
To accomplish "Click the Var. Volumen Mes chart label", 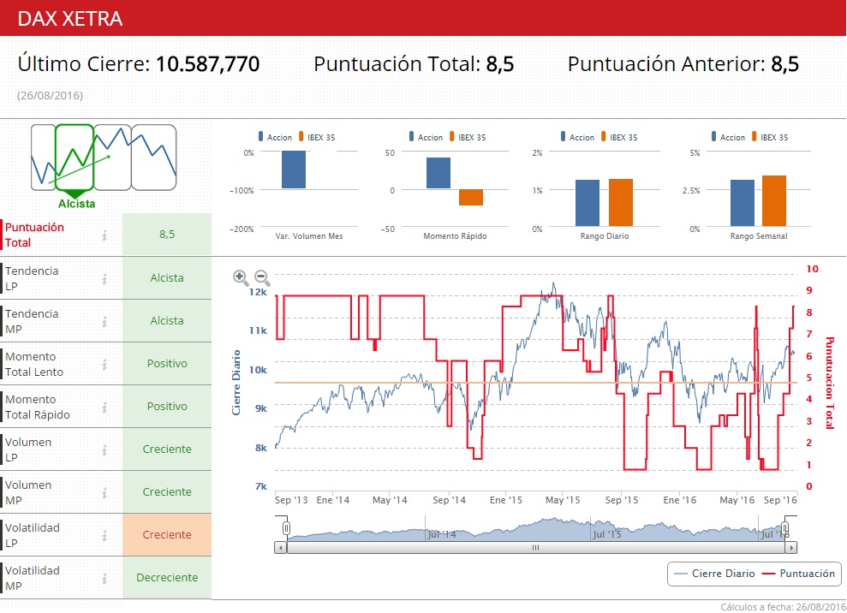I will point(309,236).
